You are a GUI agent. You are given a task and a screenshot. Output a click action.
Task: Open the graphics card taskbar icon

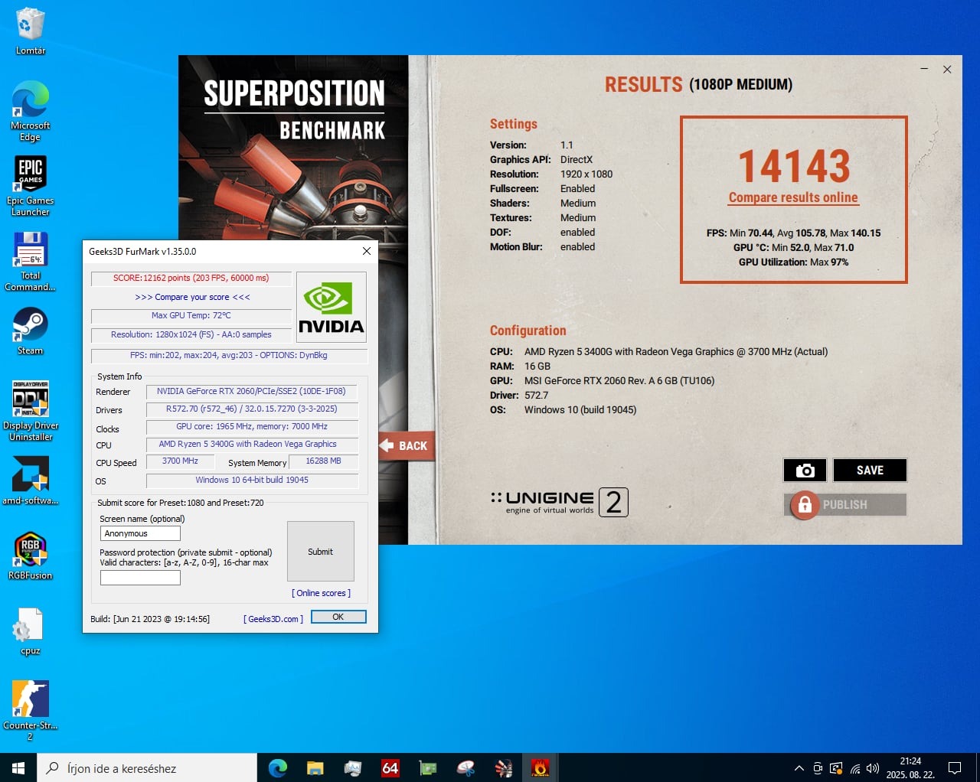click(427, 767)
